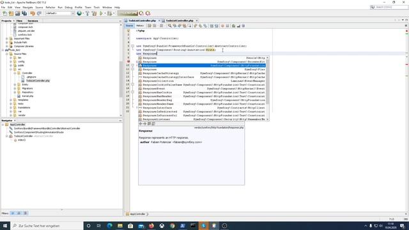This screenshot has width=409, height=230.
Task: Choose Response from Symfony\Component\BrowserKit
Action: 202,62
